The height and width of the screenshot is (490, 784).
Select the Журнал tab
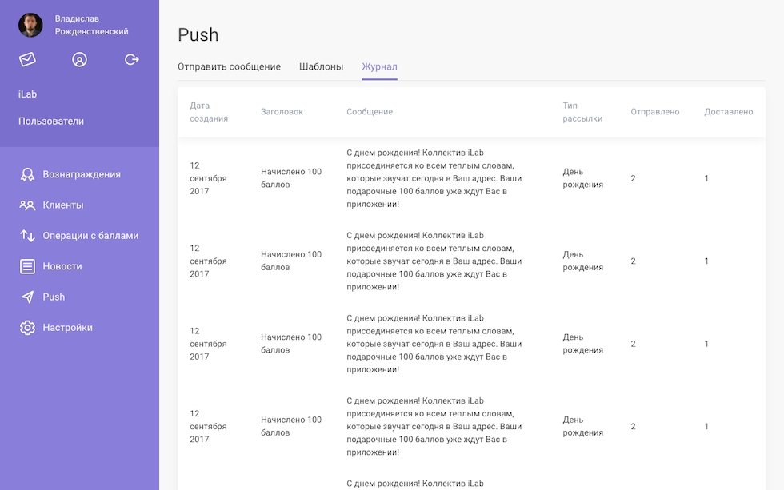pyautogui.click(x=379, y=66)
